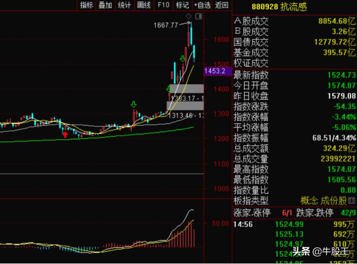Open the 叠加 overlay menu

pos(105,5)
